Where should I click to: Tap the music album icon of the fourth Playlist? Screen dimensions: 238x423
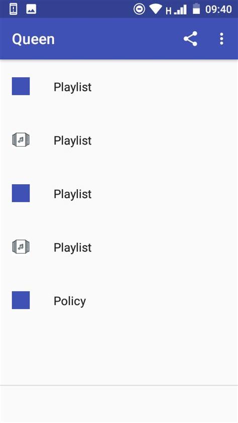(21, 246)
